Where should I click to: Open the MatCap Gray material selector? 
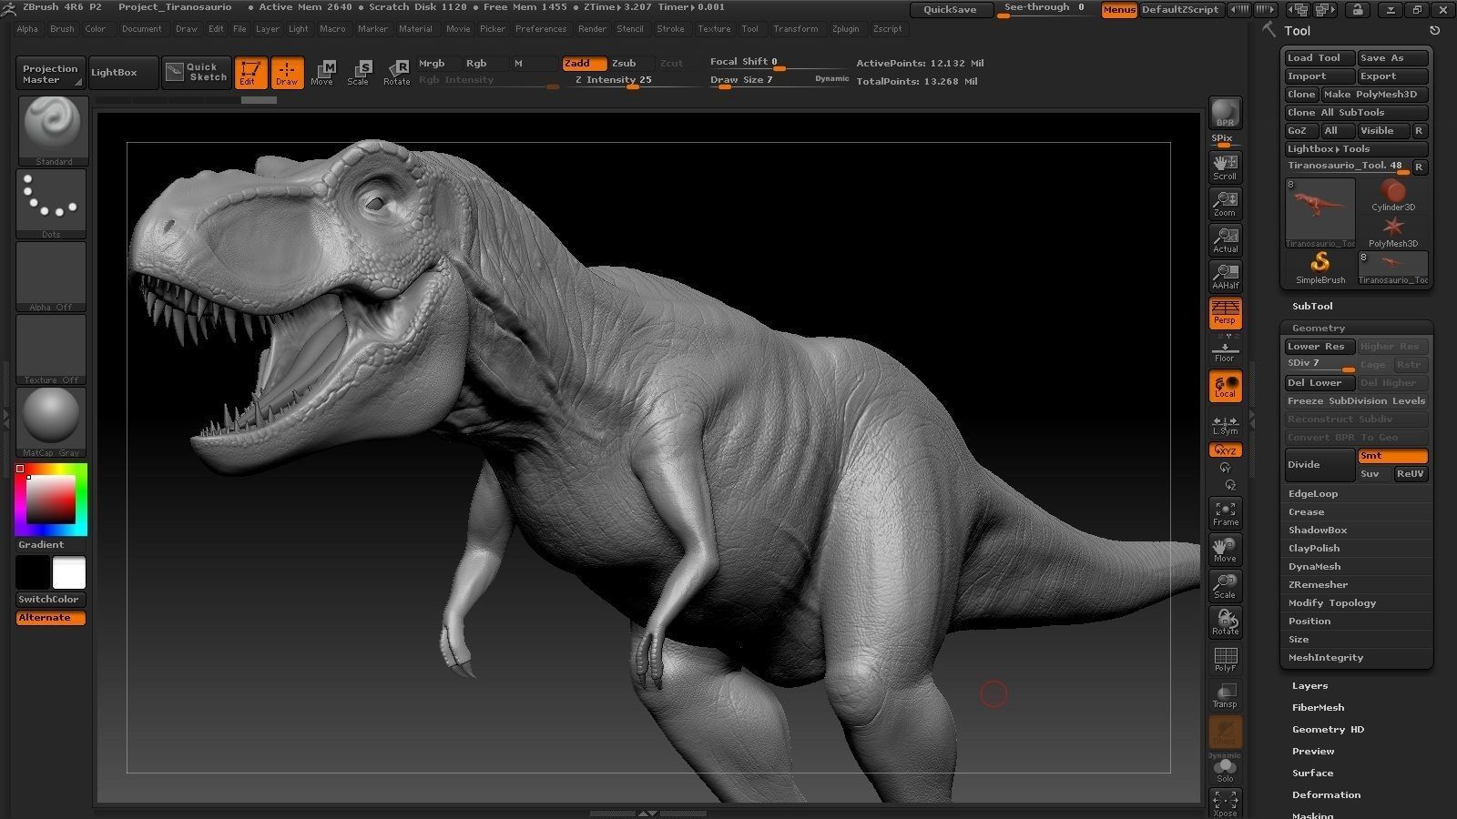[51, 422]
